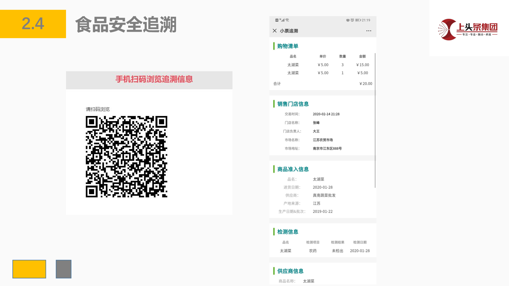Click the production date 2019-01-22
Image resolution: width=509 pixels, height=286 pixels.
[323, 211]
